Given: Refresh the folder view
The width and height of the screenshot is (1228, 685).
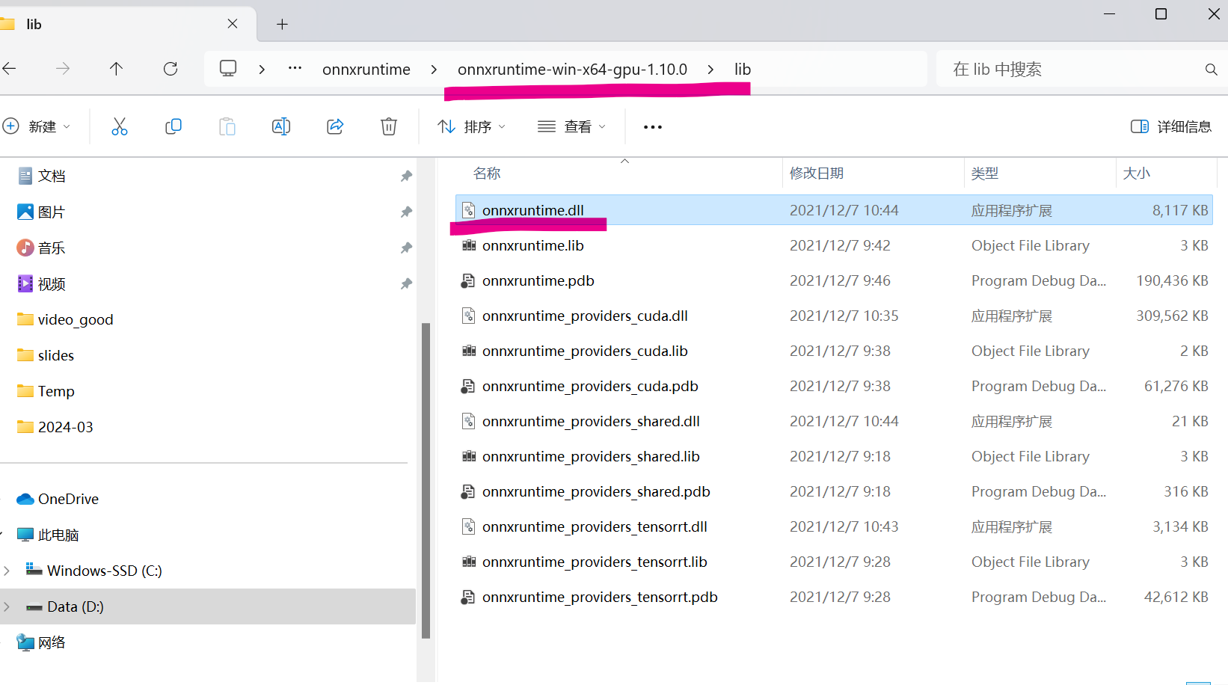Looking at the screenshot, I should (171, 68).
